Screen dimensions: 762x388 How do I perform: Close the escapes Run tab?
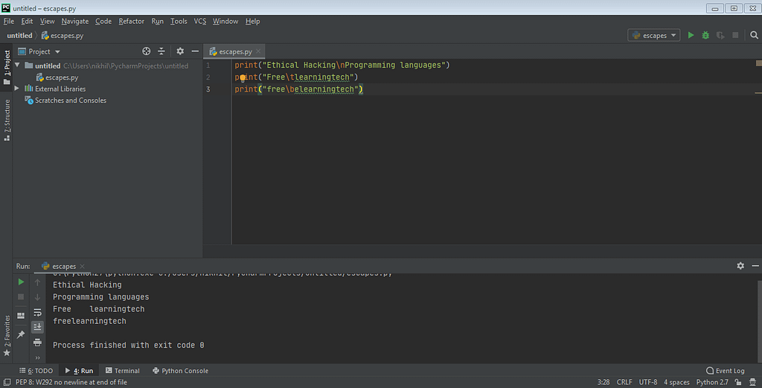point(82,266)
